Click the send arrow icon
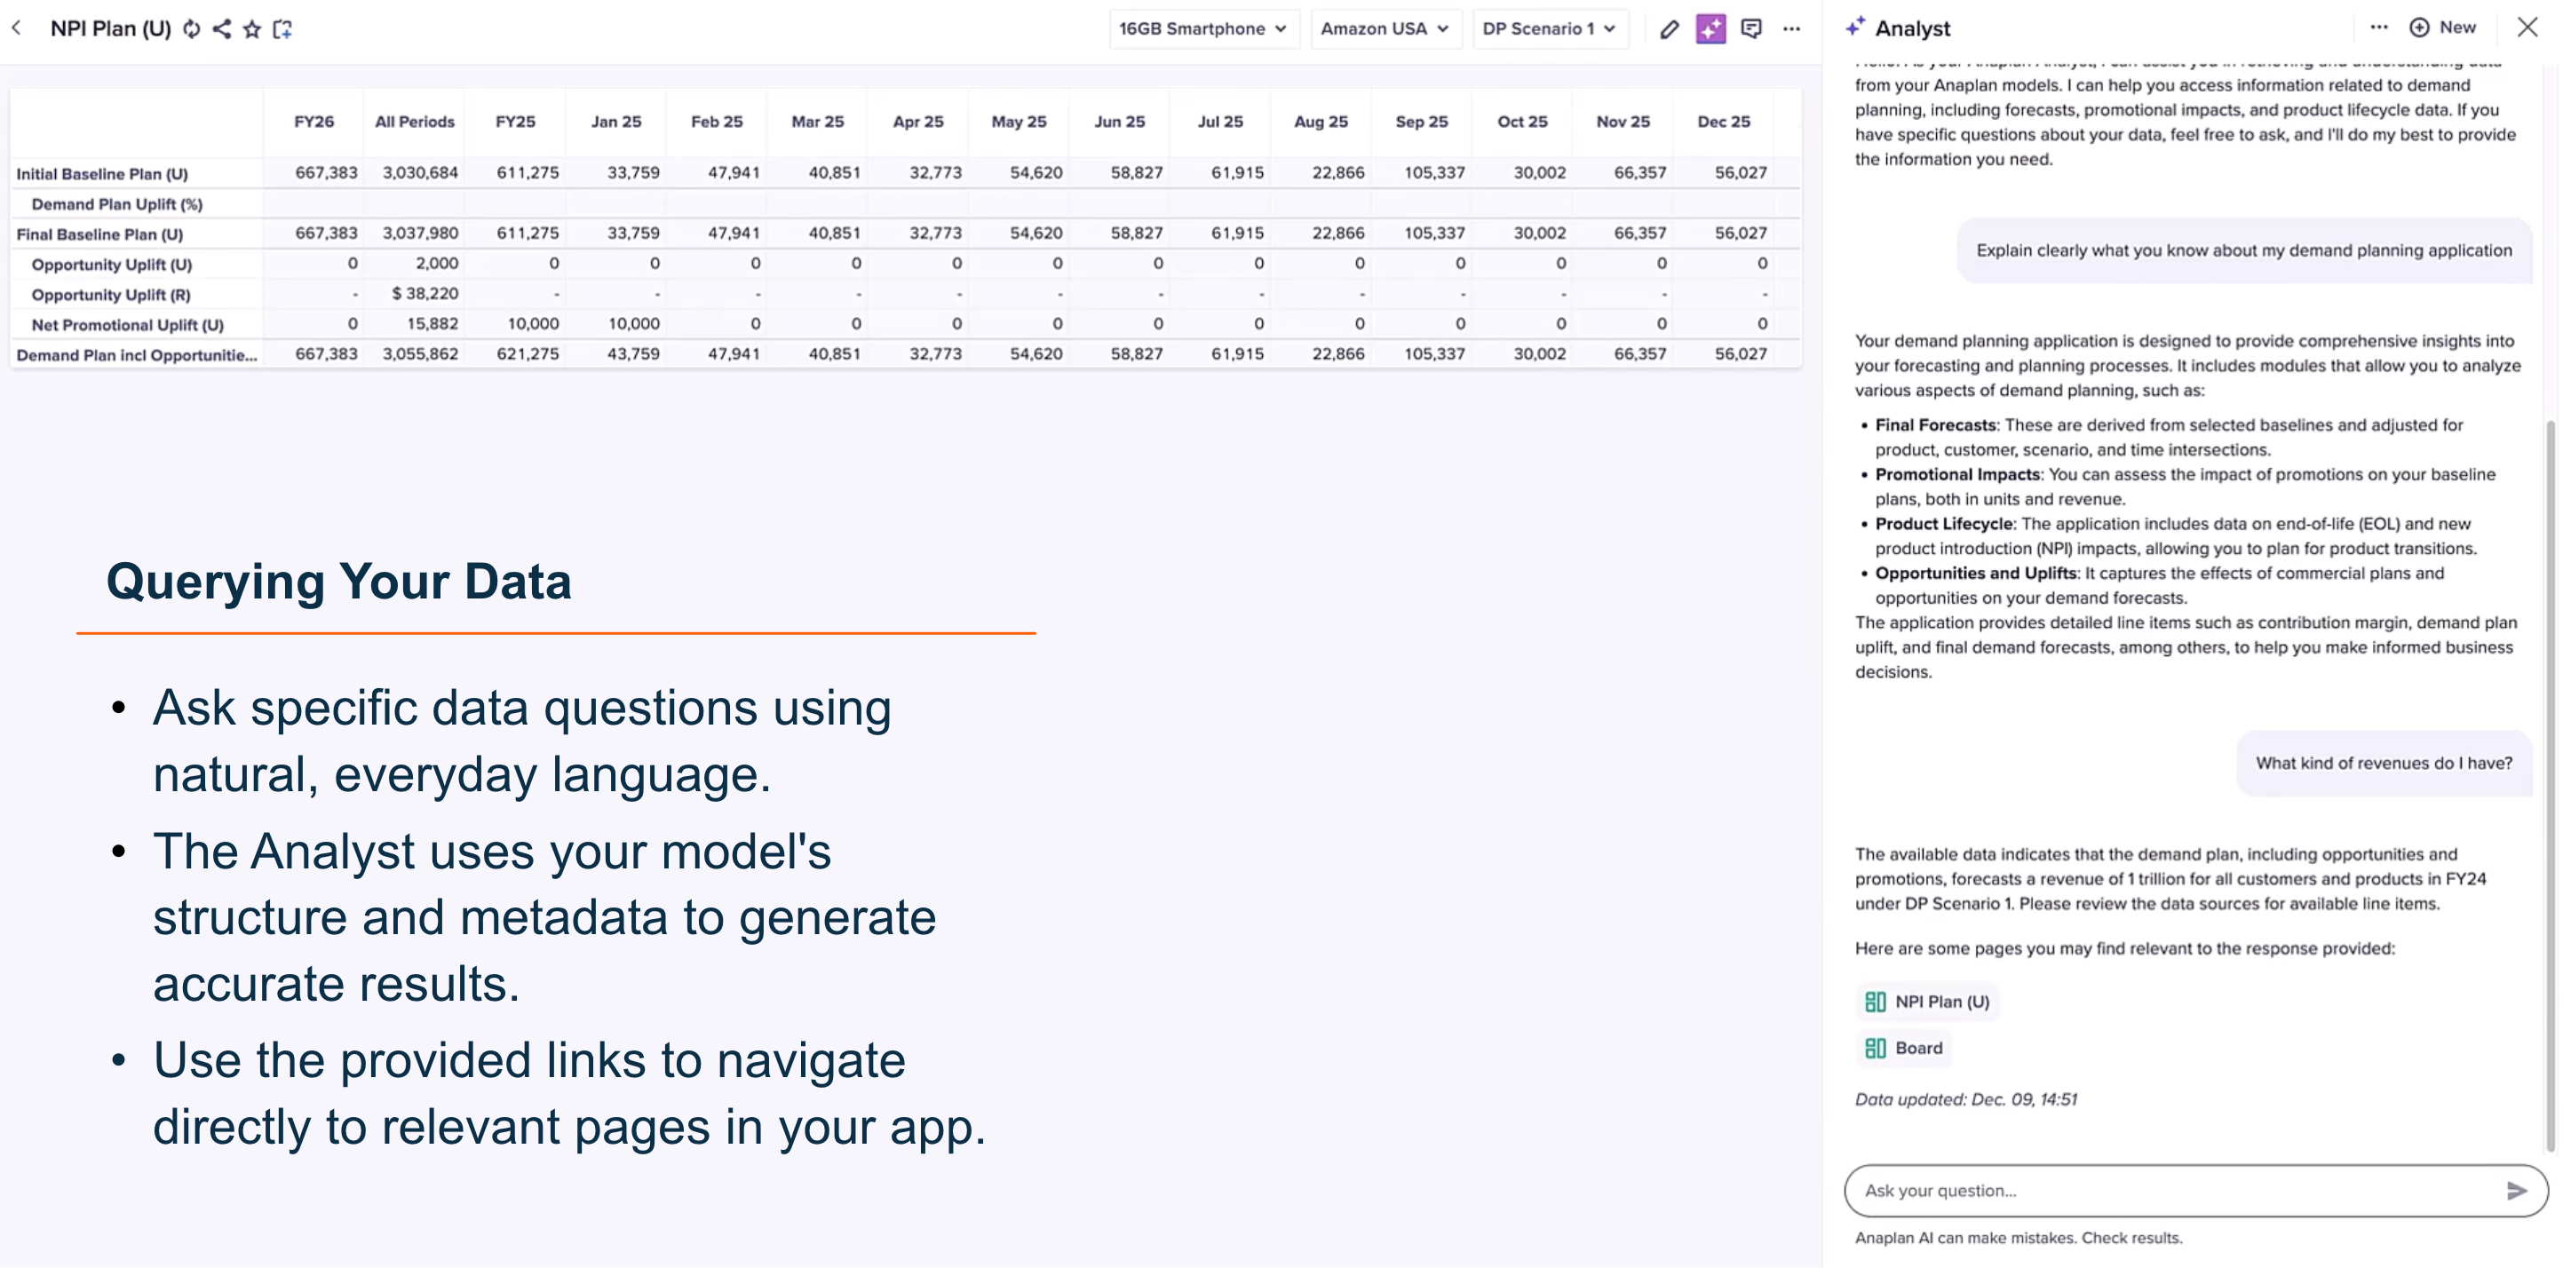Screen dimensions: 2563x1268 [x=2516, y=1191]
